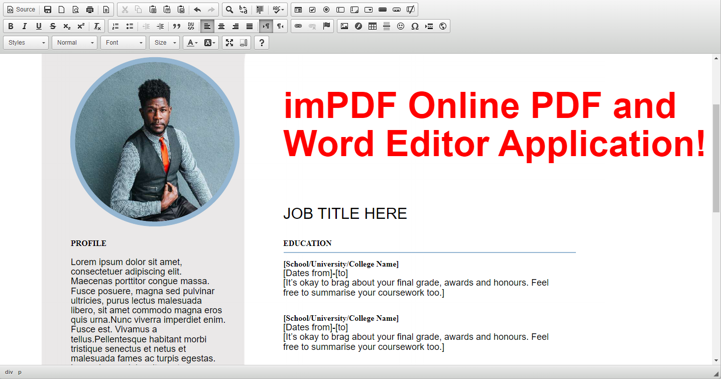Insert a numbered list
Image resolution: width=721 pixels, height=379 pixels.
(x=115, y=26)
